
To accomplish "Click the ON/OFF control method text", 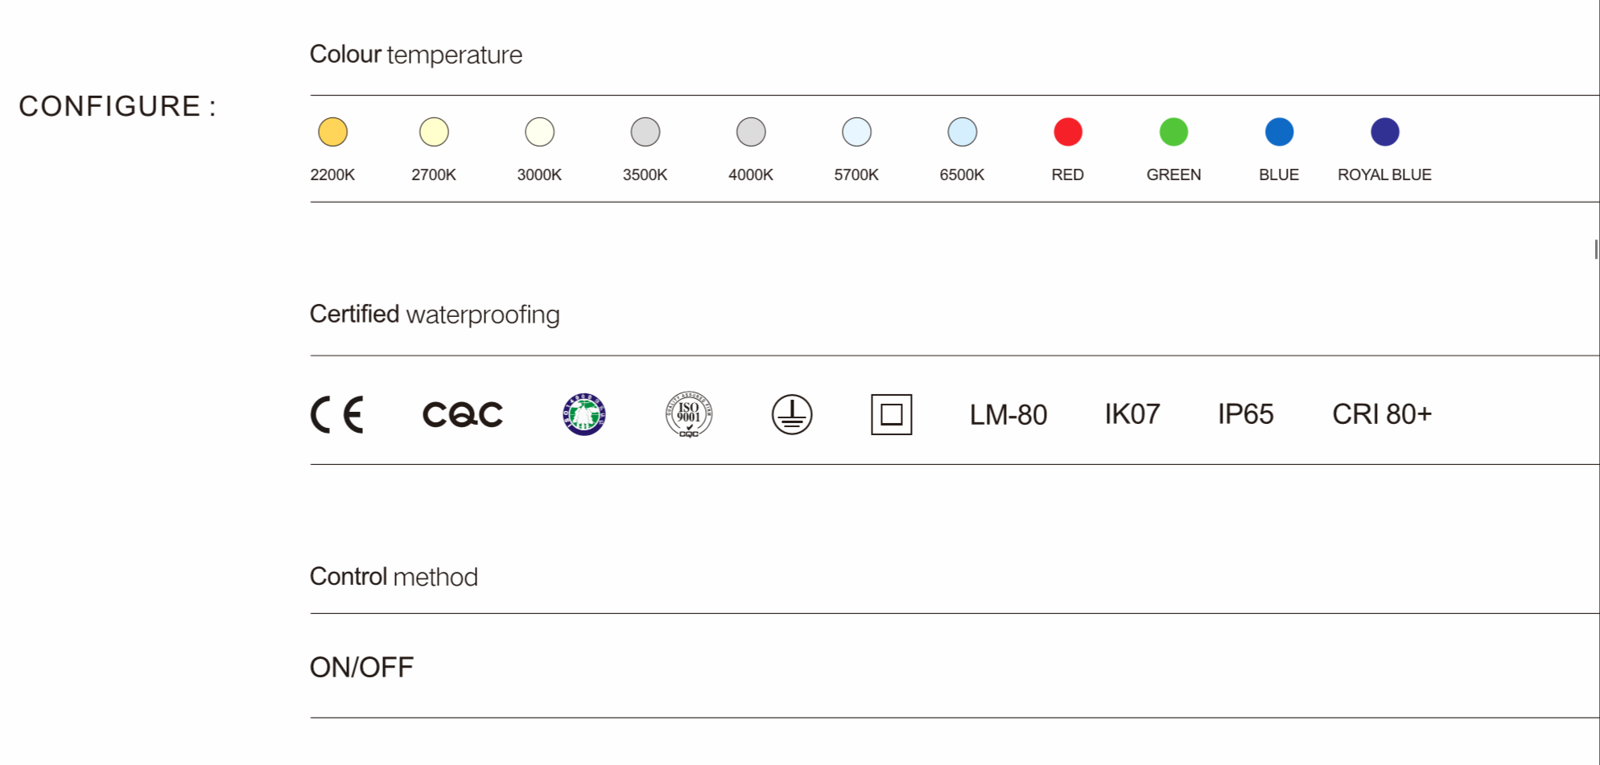I will (361, 667).
